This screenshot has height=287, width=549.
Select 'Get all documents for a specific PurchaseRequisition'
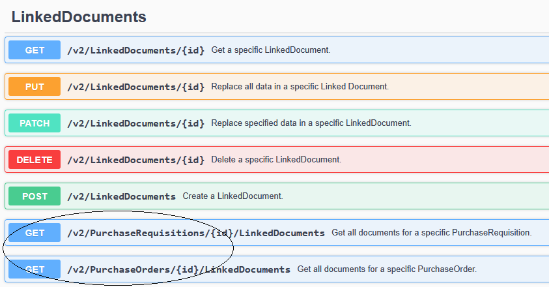point(431,233)
